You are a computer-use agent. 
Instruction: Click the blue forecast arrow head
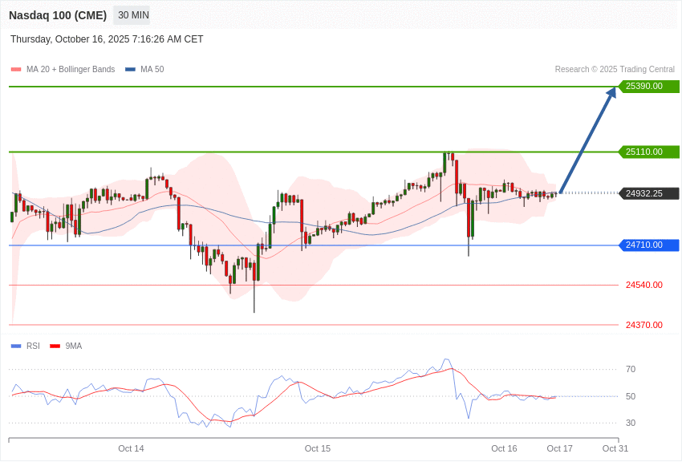[611, 92]
